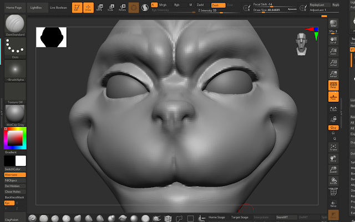Click ClayPolish
Screen dimensions: 355x222
15,217
